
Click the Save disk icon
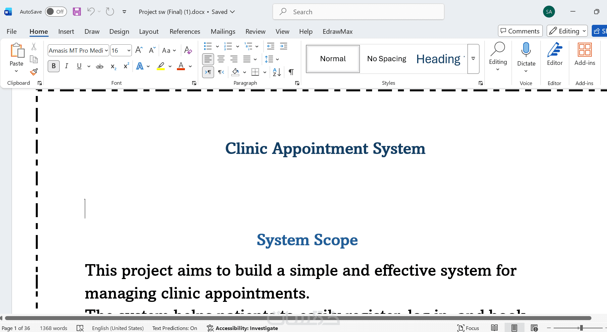point(77,12)
